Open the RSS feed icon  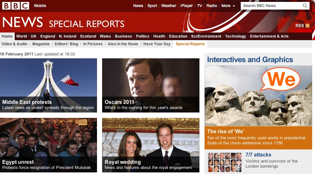point(307,25)
